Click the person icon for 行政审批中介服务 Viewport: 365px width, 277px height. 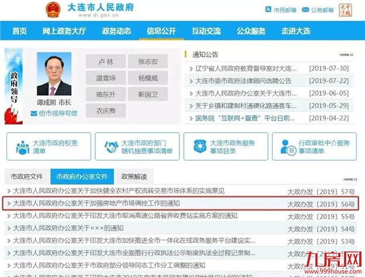288,147
